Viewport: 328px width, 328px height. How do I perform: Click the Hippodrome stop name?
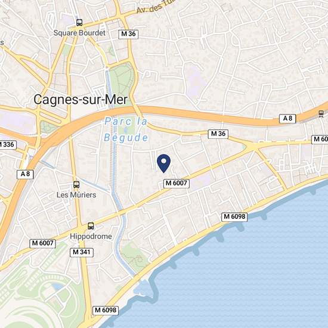(x=91, y=237)
